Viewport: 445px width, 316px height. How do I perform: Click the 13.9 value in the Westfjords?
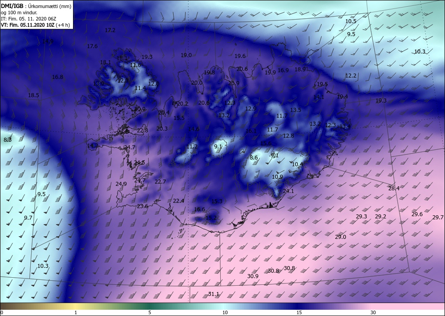[98, 84]
